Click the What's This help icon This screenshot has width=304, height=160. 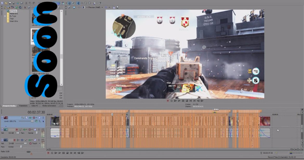[x=100, y=3]
